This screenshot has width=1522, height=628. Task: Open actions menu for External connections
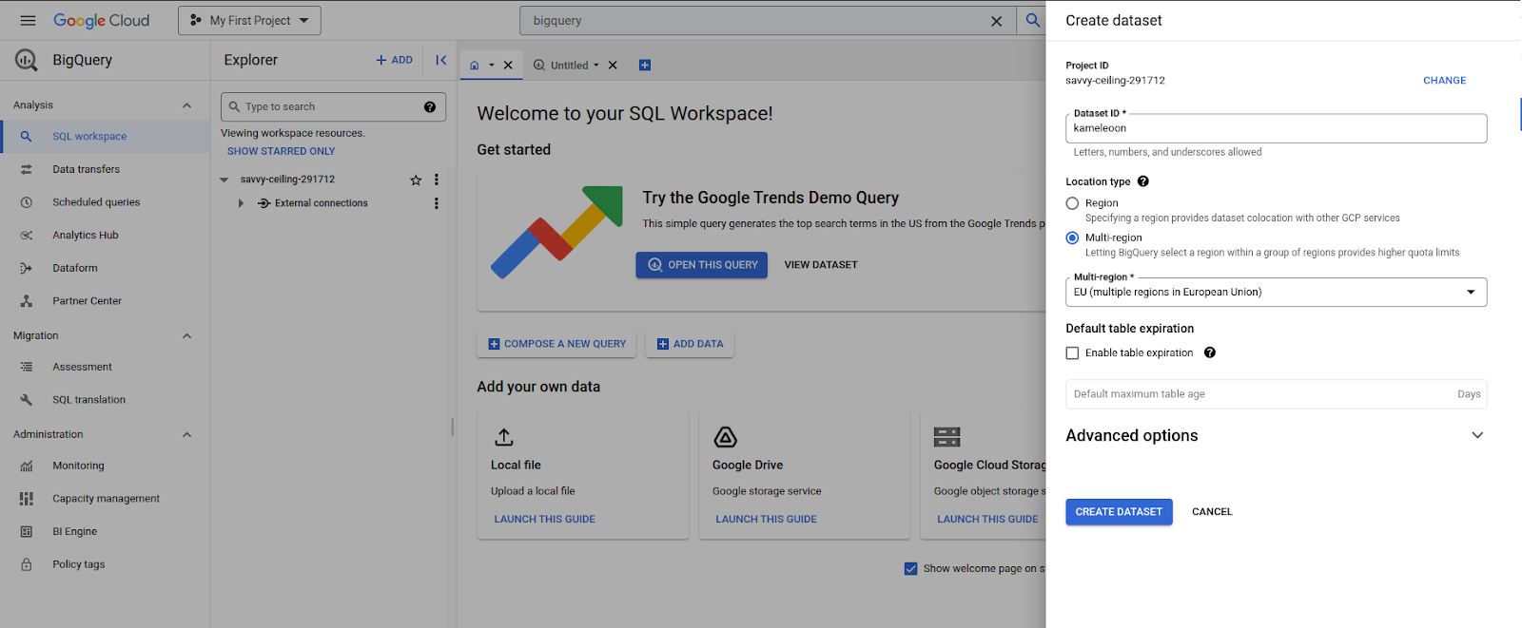tap(437, 203)
